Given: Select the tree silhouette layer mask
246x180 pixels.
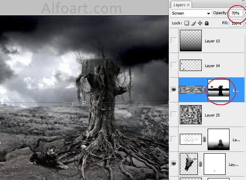Looking at the screenshot, I should pyautogui.click(x=219, y=90).
